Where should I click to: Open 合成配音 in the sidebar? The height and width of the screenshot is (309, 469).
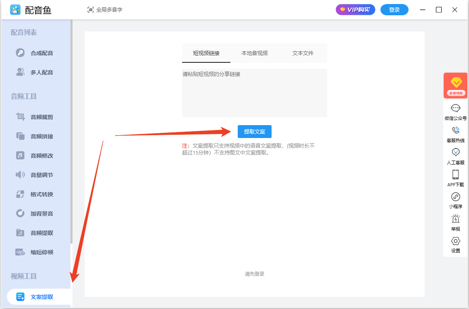34,53
